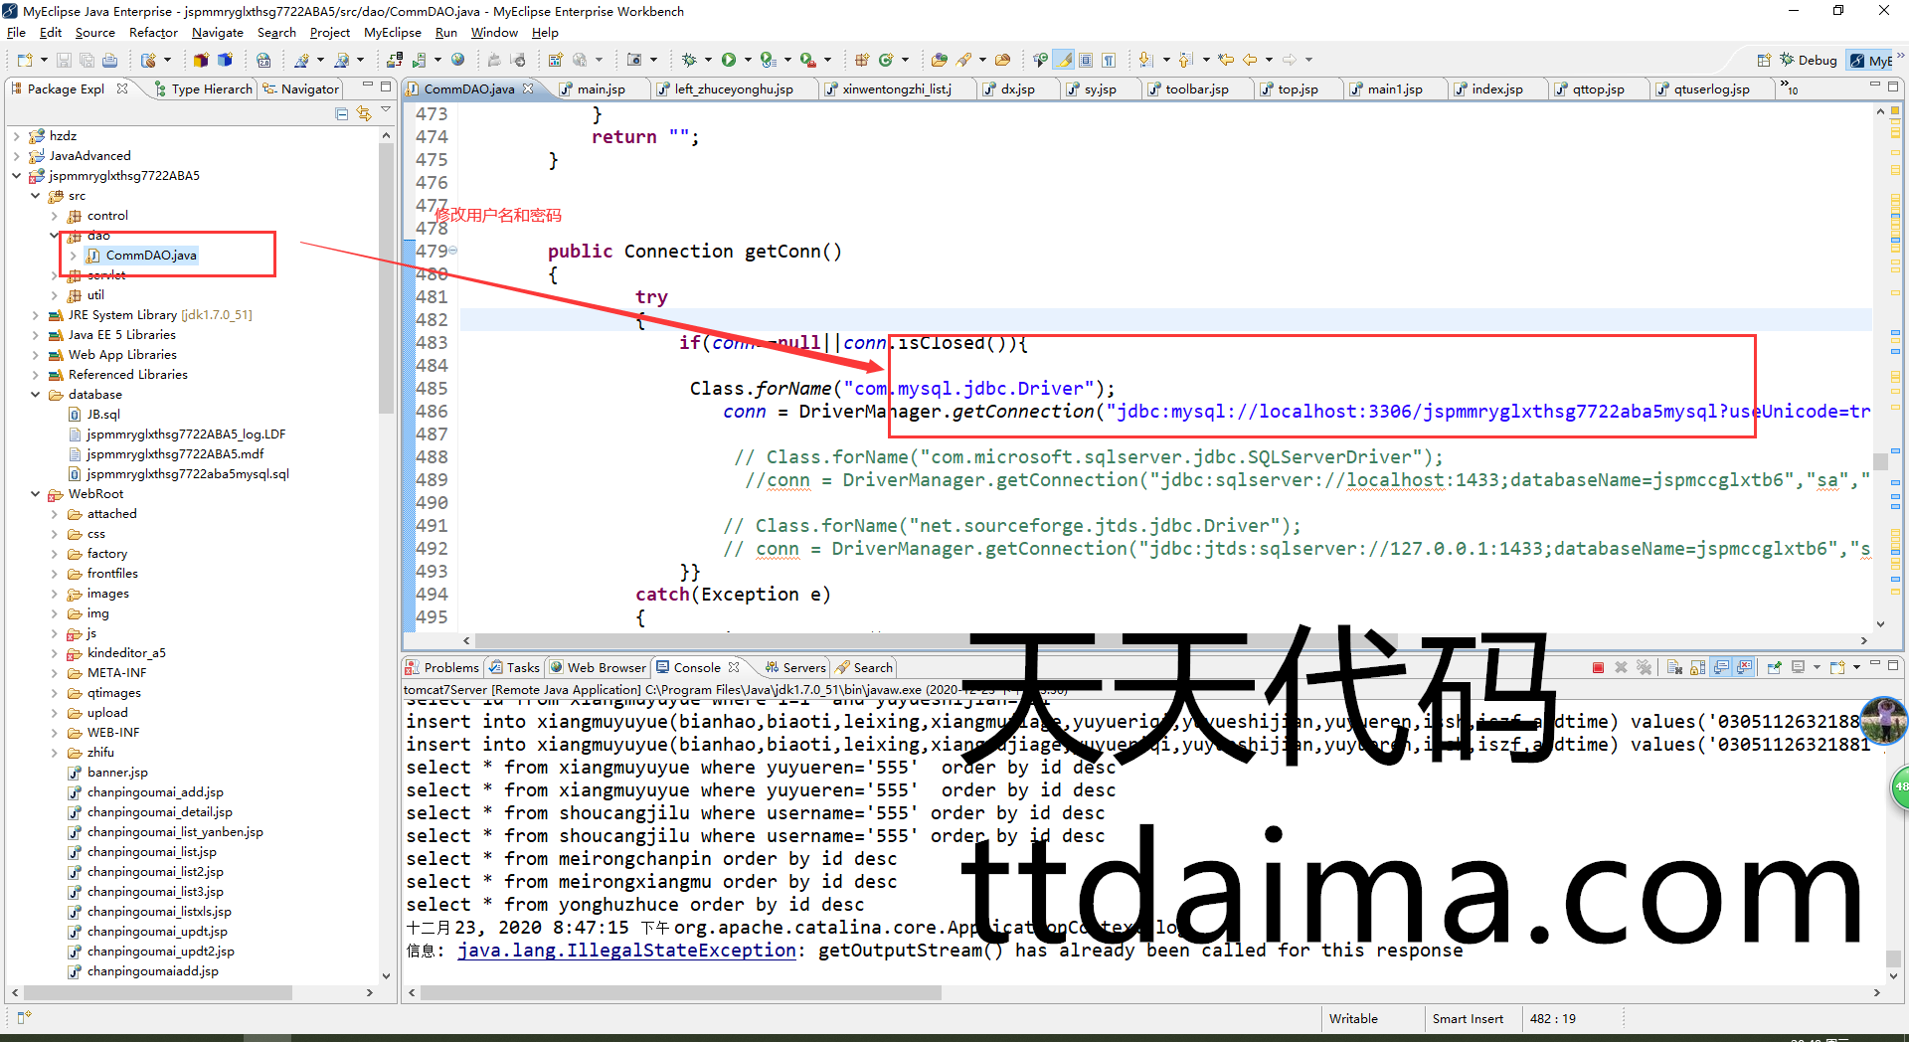This screenshot has height=1042, width=1909.
Task: Toggle Scroll Lock in the Console
Action: pos(1698,667)
